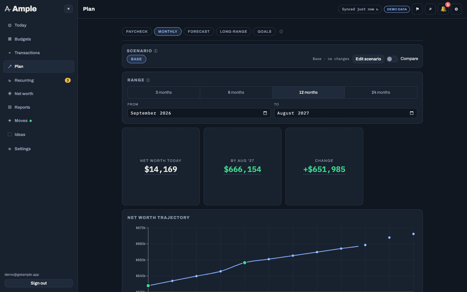Click the Transactions sidebar icon
The width and height of the screenshot is (467, 292).
tap(10, 53)
